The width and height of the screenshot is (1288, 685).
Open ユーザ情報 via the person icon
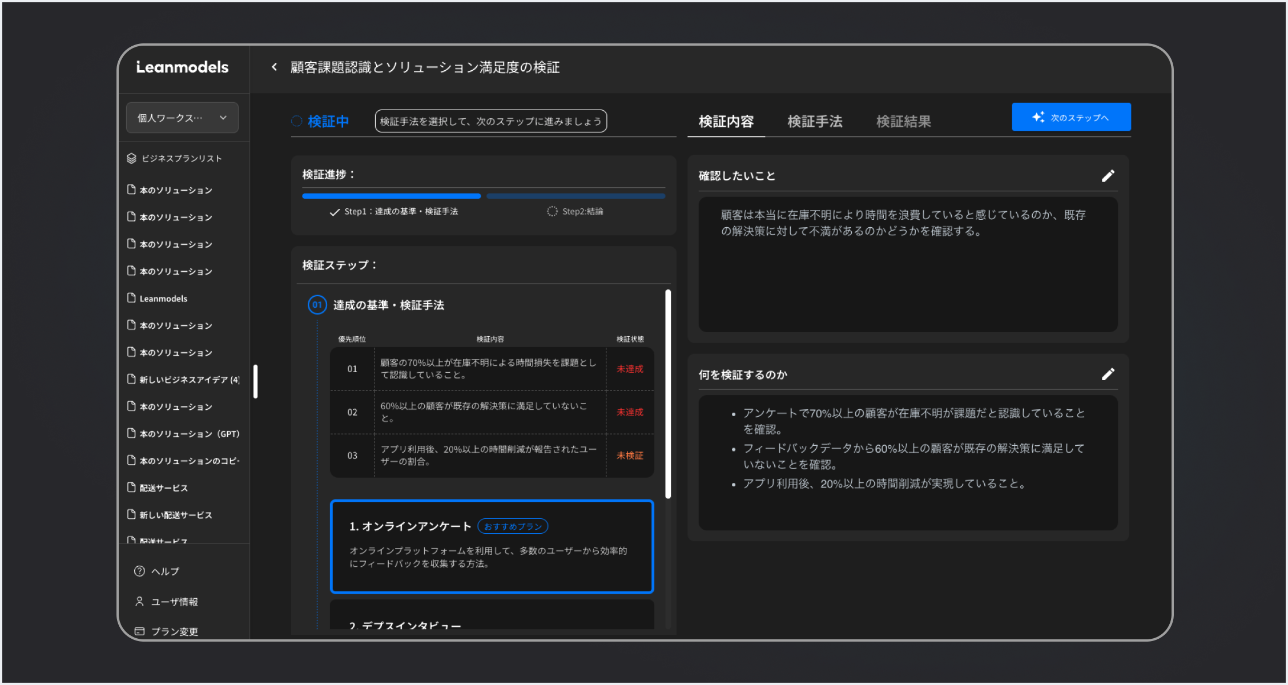(139, 601)
